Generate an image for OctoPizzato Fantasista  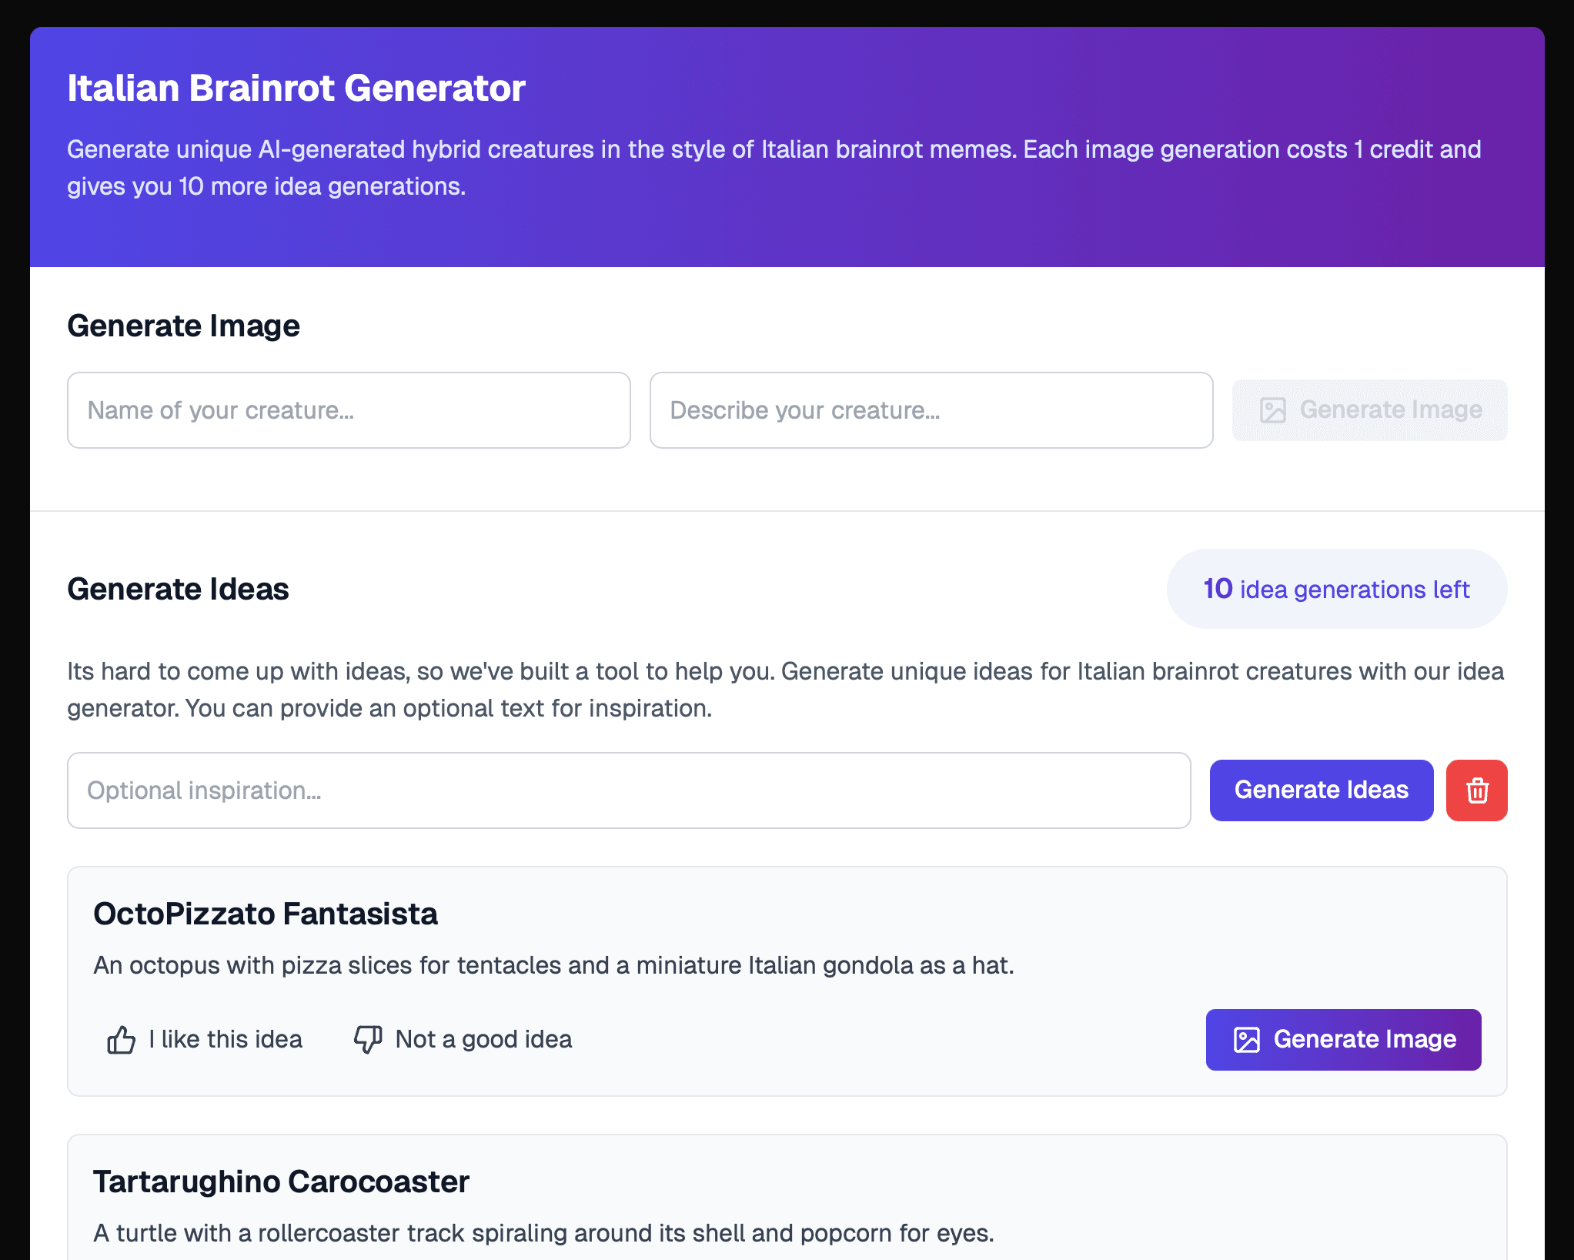click(x=1342, y=1039)
